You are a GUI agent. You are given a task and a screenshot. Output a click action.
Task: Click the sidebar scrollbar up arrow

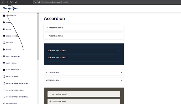click(x=38, y=13)
